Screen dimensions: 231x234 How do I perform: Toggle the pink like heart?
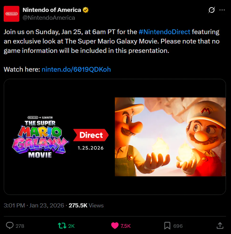[x=115, y=226]
